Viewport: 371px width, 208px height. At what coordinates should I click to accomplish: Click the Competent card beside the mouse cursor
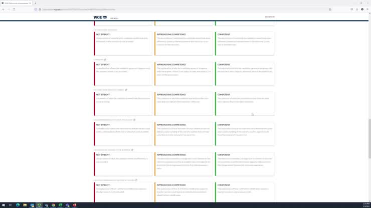tap(244, 103)
